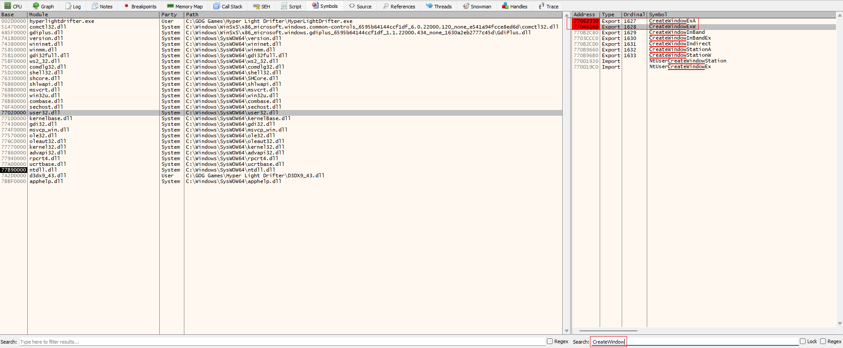Click the module filter search field
Viewport: 843px width, 348px height.
tap(282, 342)
